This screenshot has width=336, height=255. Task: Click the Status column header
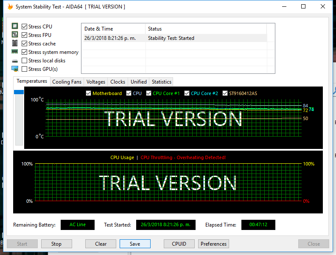point(206,29)
